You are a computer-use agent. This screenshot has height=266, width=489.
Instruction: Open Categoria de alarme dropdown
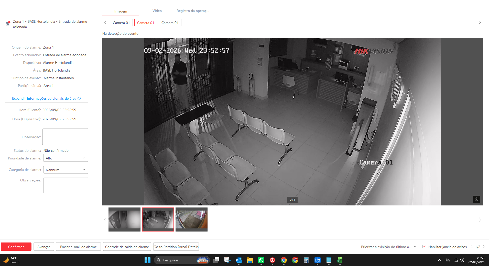pos(66,170)
